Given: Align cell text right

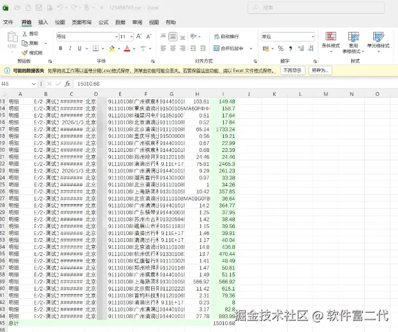Looking at the screenshot, I should point(182,49).
